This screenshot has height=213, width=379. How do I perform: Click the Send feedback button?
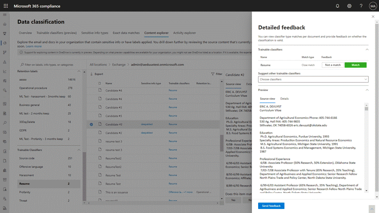(271, 206)
